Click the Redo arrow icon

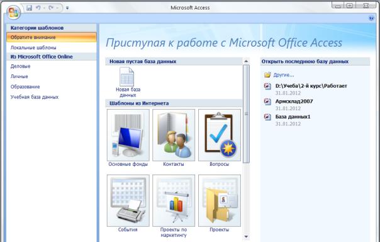[x=51, y=8]
